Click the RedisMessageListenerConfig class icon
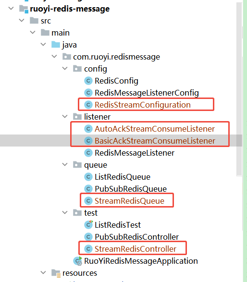This screenshot has width=247, height=282. [x=88, y=93]
